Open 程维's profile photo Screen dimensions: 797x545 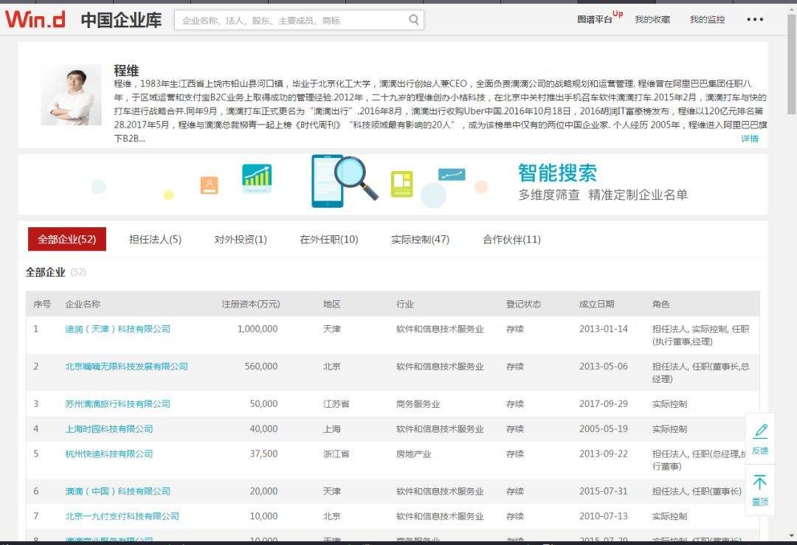(71, 94)
